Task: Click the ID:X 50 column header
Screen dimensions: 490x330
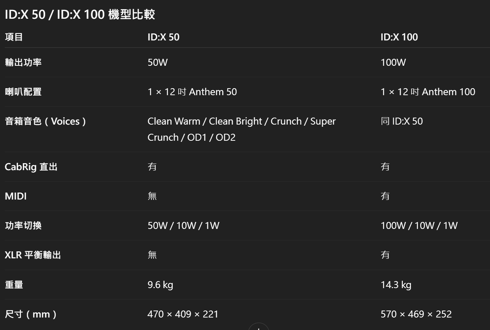Action: (x=164, y=37)
